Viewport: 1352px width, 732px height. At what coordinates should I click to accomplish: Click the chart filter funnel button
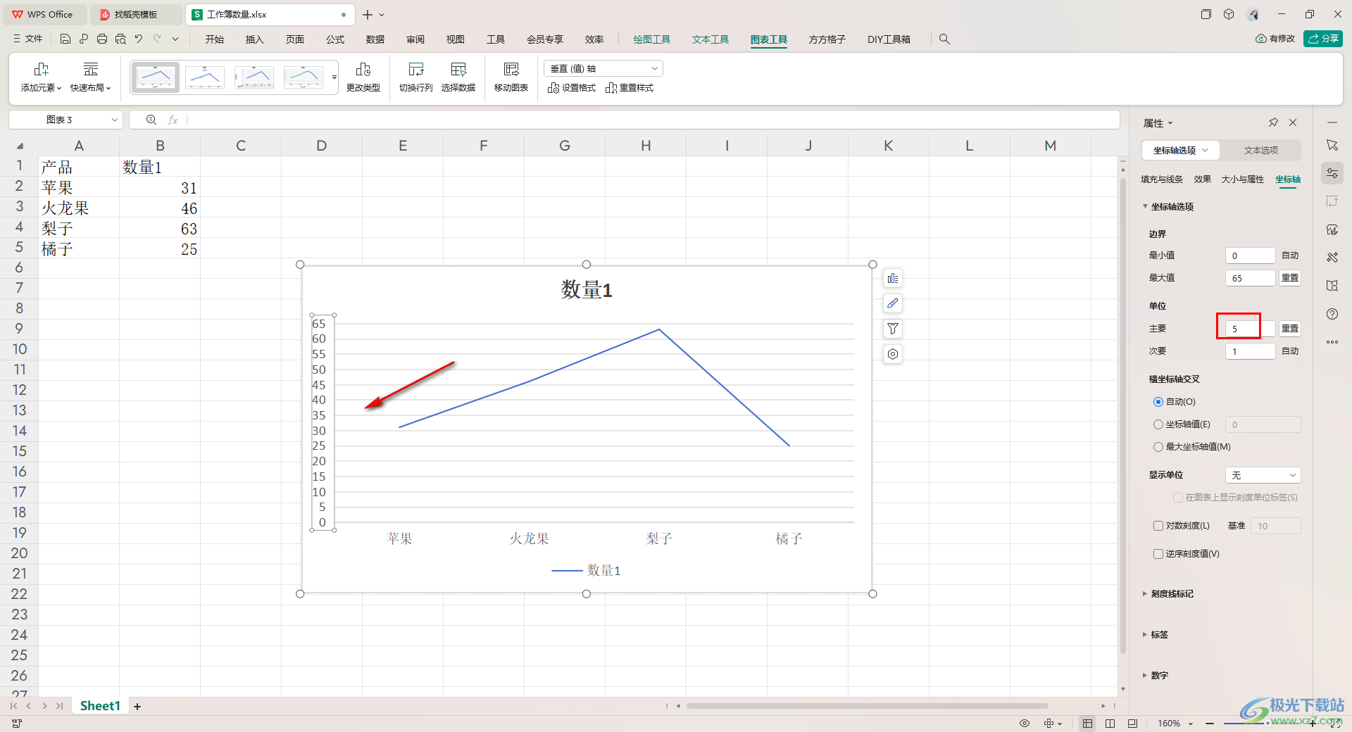pos(893,329)
